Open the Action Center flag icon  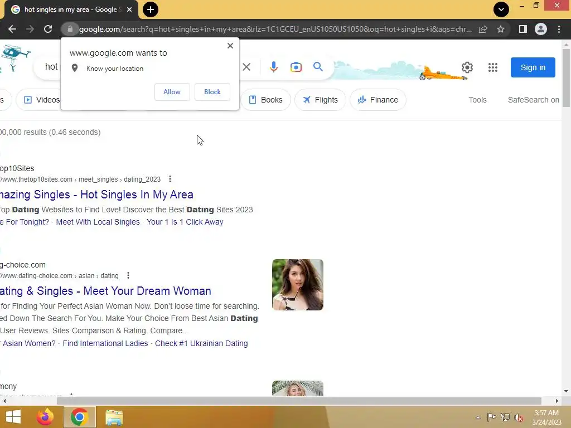[491, 417]
